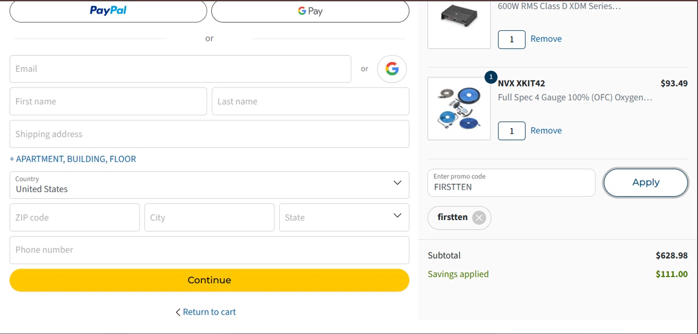Open the Country dropdown

[209, 185]
